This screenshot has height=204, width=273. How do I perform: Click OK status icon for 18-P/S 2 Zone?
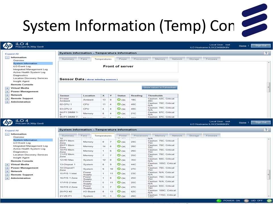119,187
